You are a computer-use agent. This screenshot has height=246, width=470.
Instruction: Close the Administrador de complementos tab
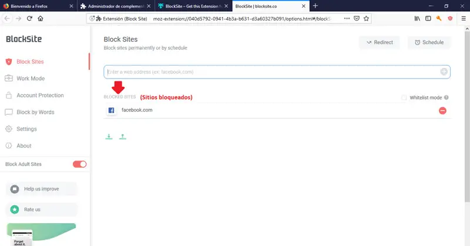[149, 6]
